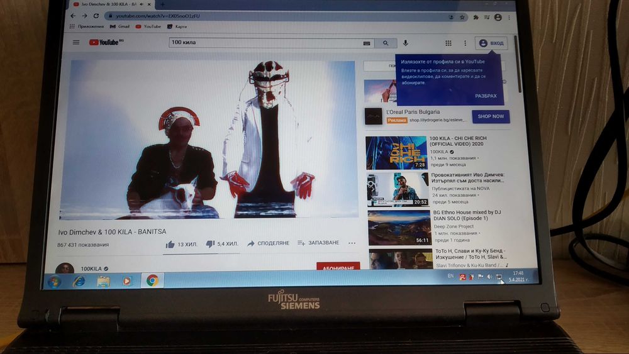Open the Карти bookmark
629x354 pixels.
(177, 26)
